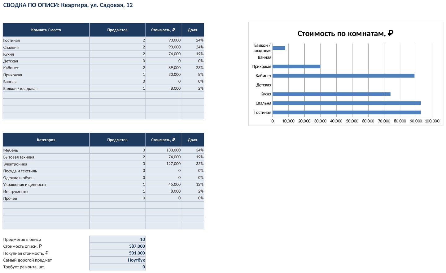Select the Кабинет bar in the chart

(343, 76)
